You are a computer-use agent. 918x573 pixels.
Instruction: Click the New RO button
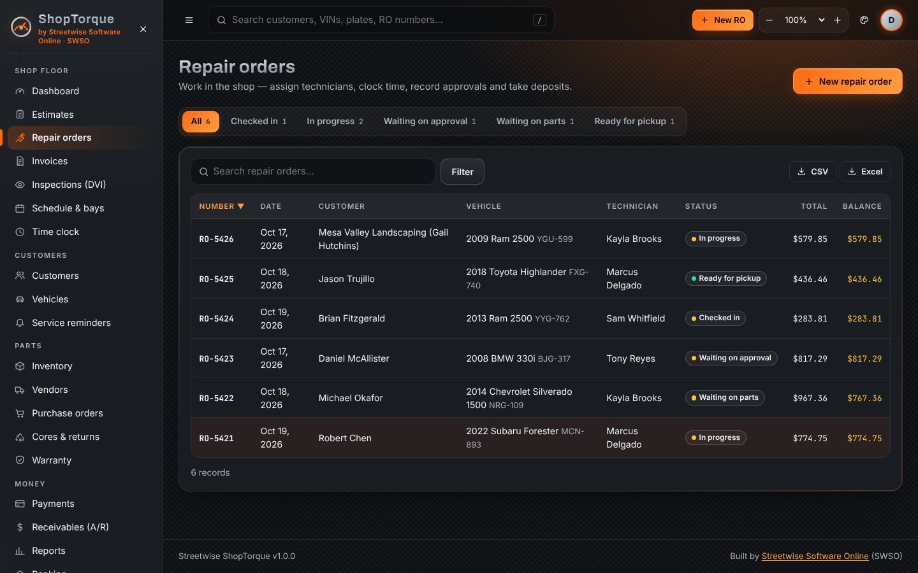pyautogui.click(x=723, y=20)
